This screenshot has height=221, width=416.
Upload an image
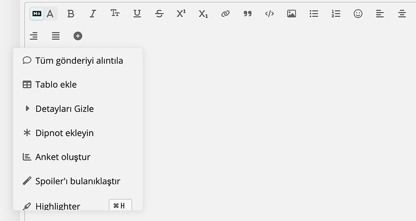(x=292, y=14)
